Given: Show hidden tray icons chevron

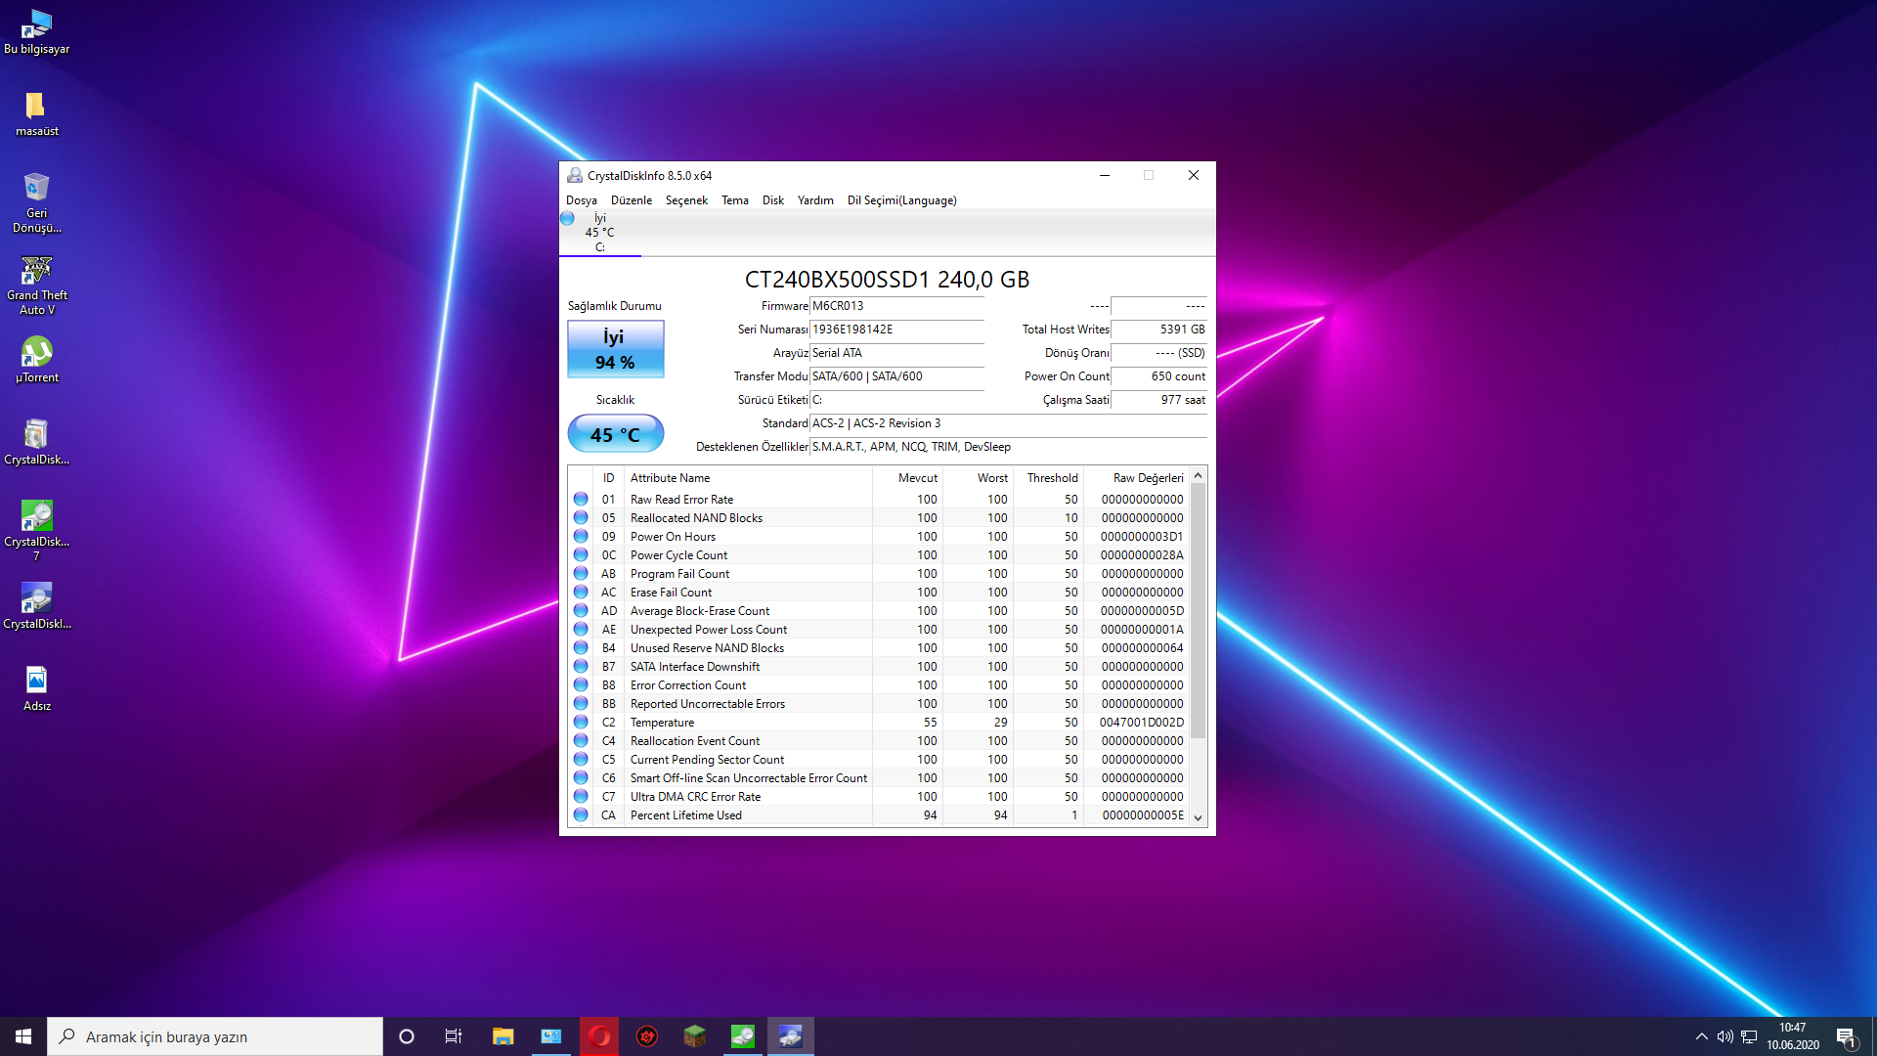Looking at the screenshot, I should coord(1702,1036).
